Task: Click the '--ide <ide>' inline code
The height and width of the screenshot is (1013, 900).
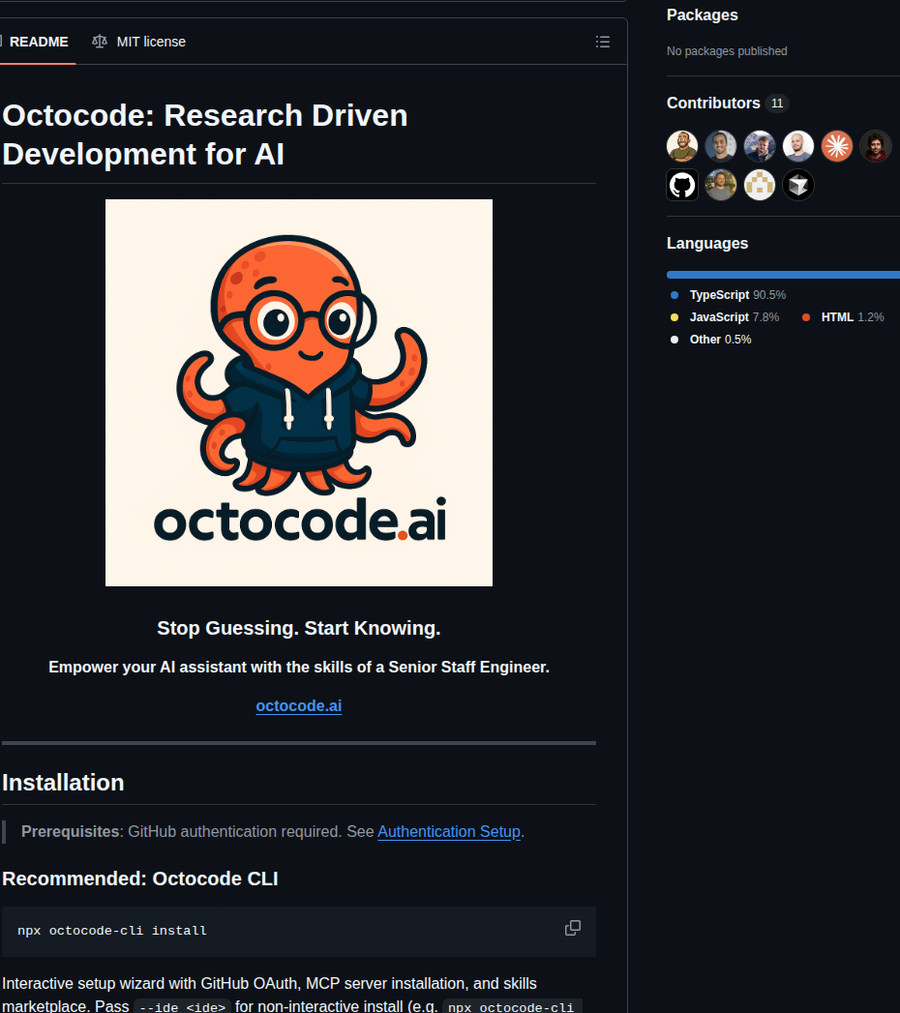Action: point(182,1007)
